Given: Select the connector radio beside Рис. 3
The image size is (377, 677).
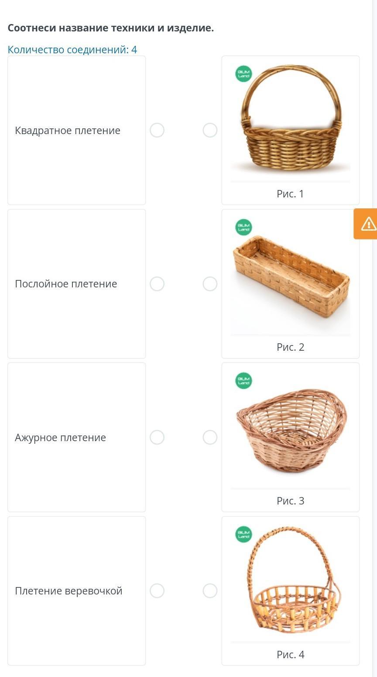Looking at the screenshot, I should (210, 437).
